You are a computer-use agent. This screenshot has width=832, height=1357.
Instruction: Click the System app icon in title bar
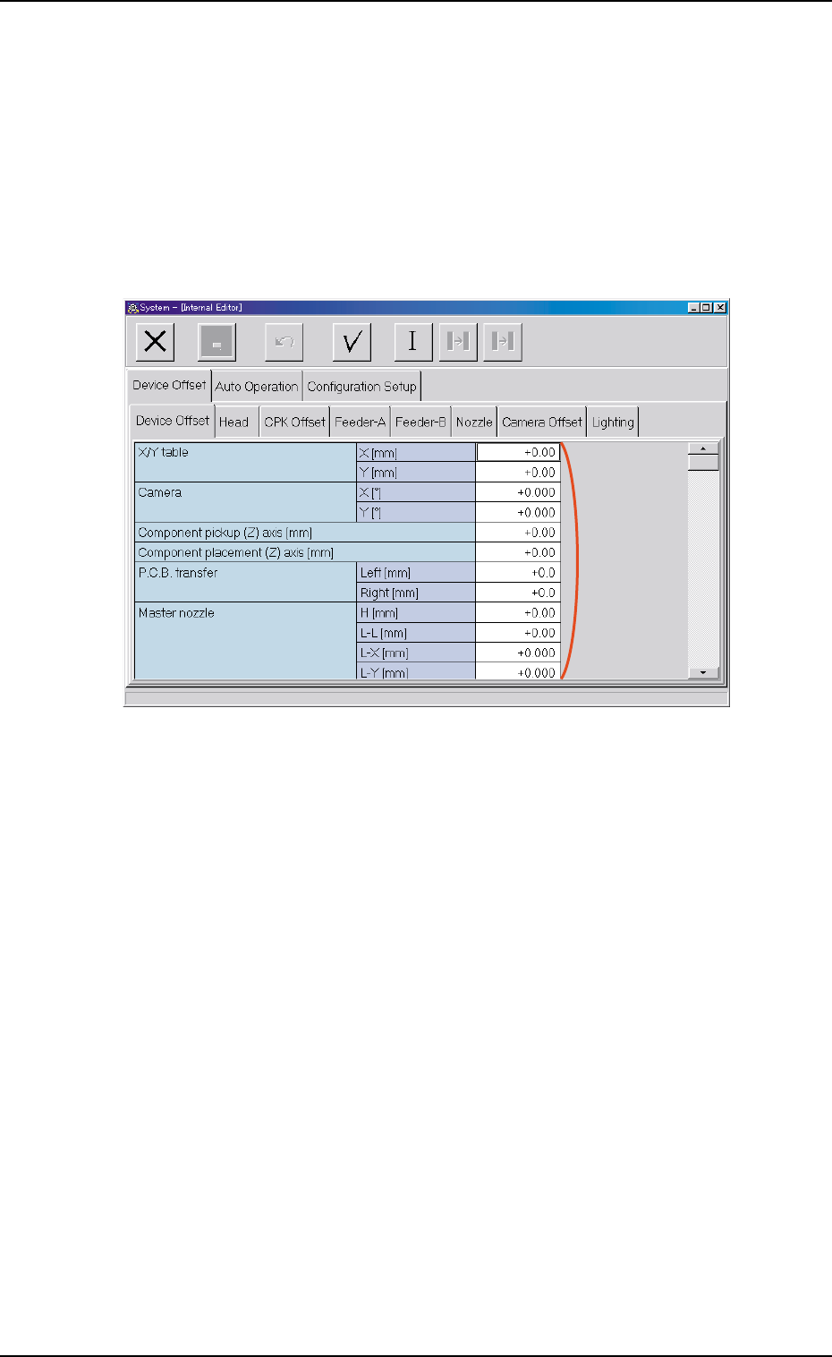click(132, 307)
